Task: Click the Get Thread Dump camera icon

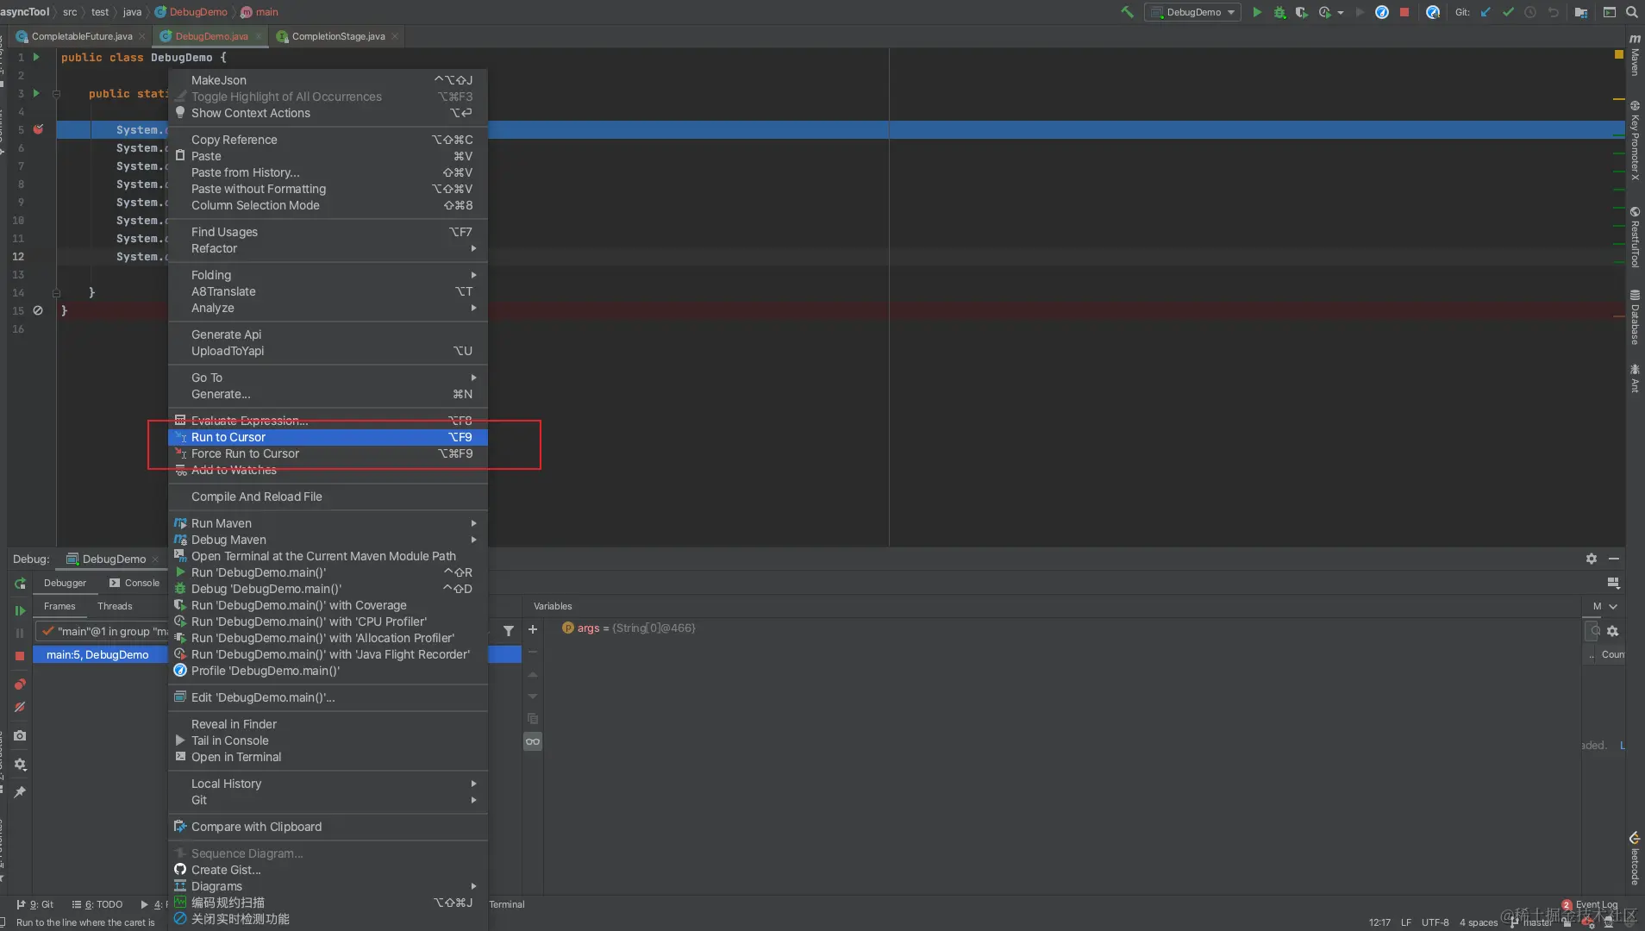Action: coord(20,735)
